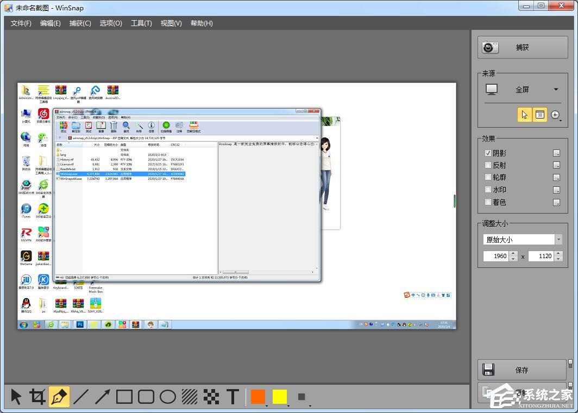The height and width of the screenshot is (413, 578).
Task: Uncheck the 阴影 shadow effect
Action: click(x=488, y=153)
